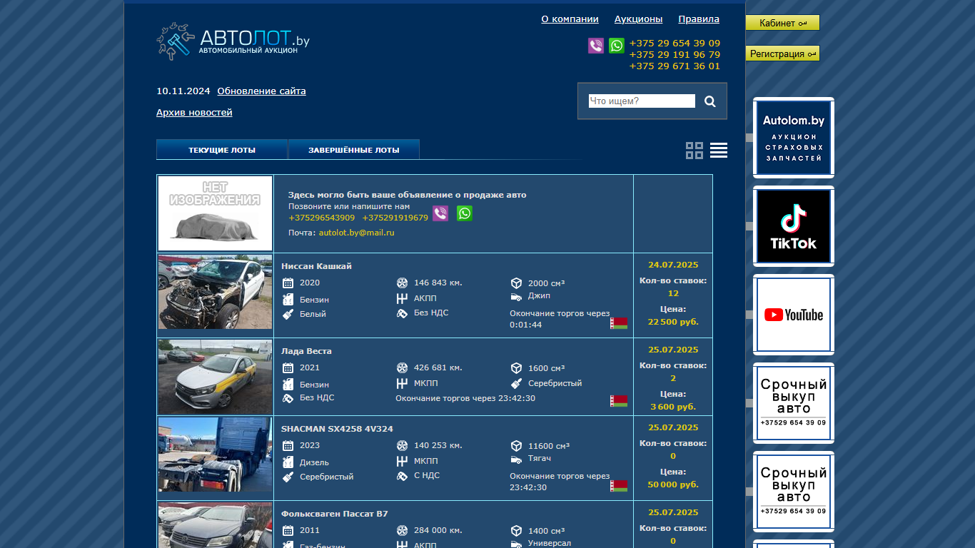Click email autolot.by@mail.ru
Screen dimensions: 975x548
(356, 233)
